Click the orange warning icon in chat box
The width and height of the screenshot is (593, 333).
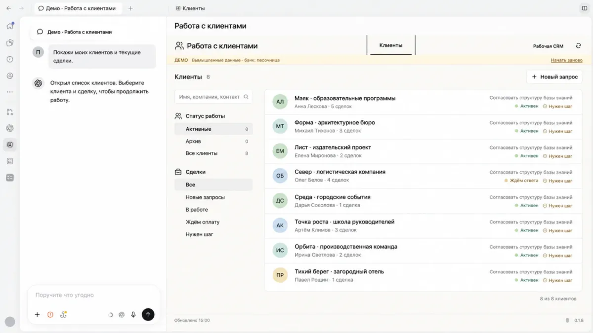[x=50, y=314]
